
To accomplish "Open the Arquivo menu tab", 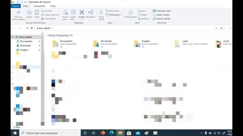I will click(x=16, y=6).
